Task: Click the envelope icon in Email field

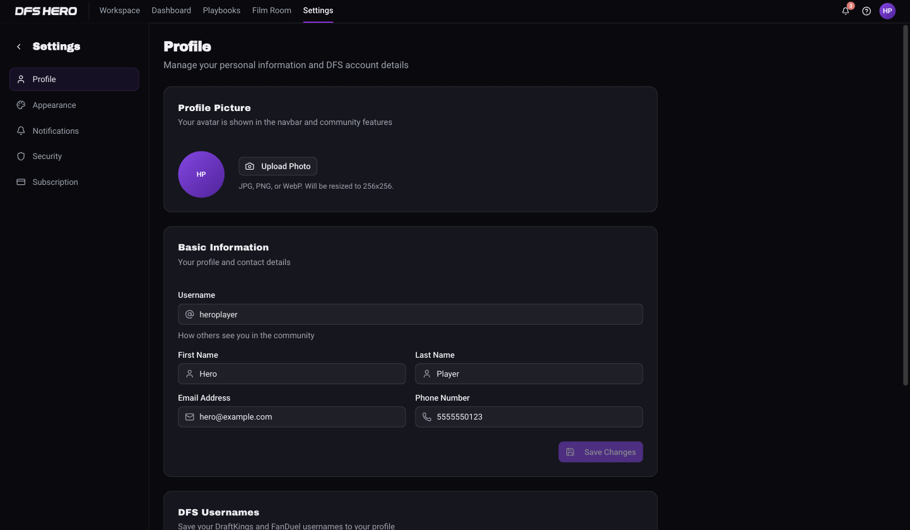Action: [189, 416]
